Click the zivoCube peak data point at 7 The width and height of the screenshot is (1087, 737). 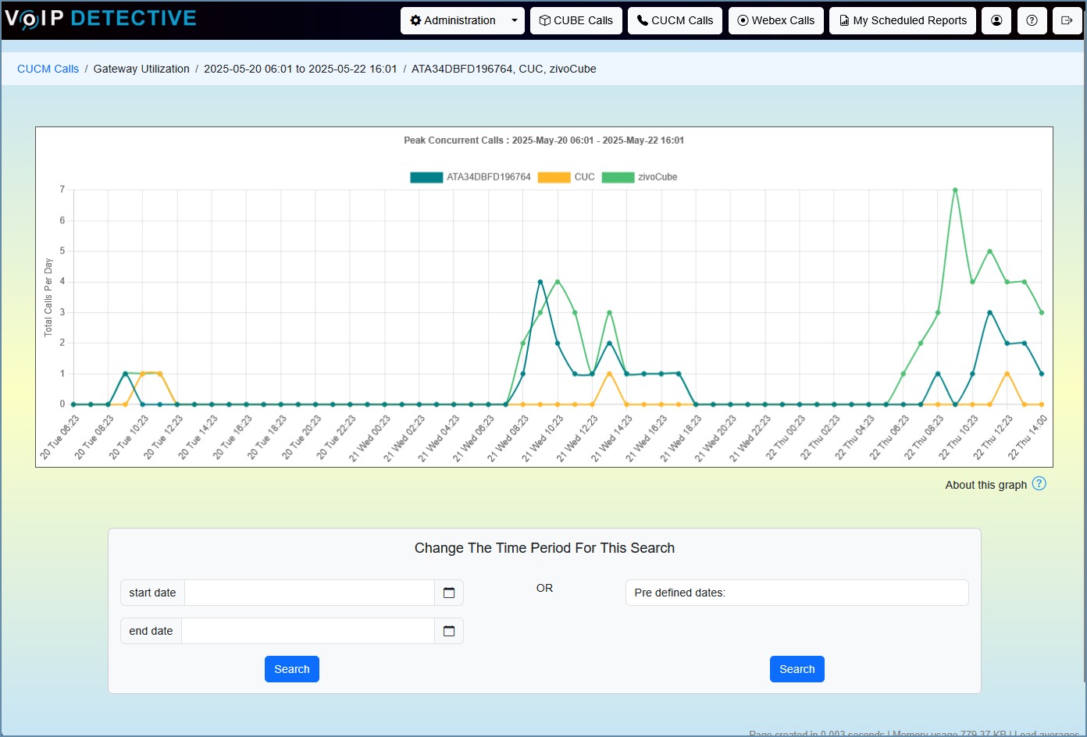click(955, 190)
